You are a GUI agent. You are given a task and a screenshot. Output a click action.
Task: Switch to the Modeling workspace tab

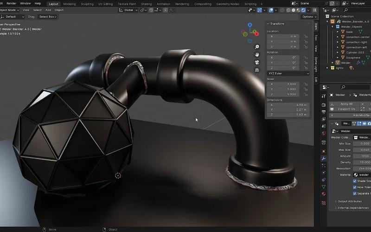[70, 4]
